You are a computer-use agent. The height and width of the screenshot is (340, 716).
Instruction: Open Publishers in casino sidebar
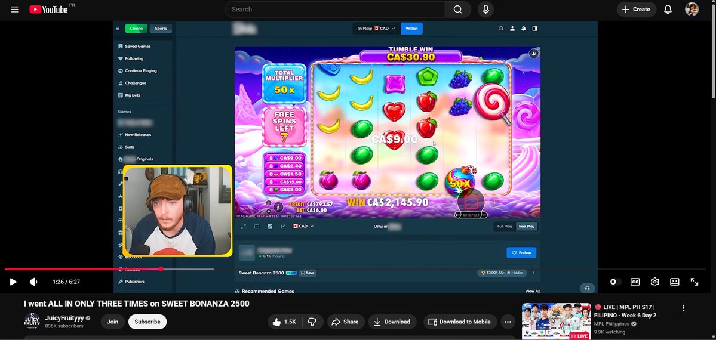click(x=131, y=282)
